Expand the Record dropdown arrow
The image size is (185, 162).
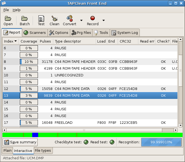[x=103, y=20]
